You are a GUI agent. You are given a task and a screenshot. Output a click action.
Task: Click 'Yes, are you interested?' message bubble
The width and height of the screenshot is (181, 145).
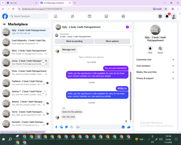pos(116,68)
